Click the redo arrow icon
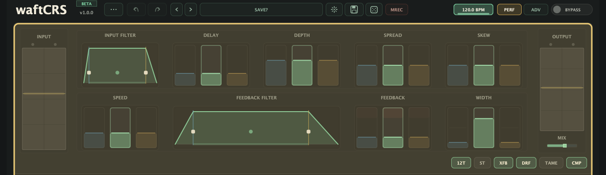 coord(157,9)
